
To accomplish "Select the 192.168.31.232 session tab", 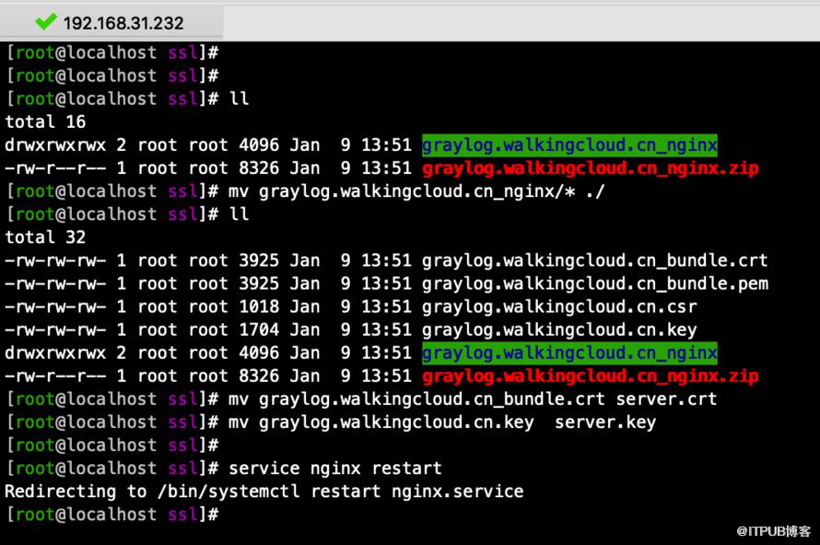I will [111, 22].
